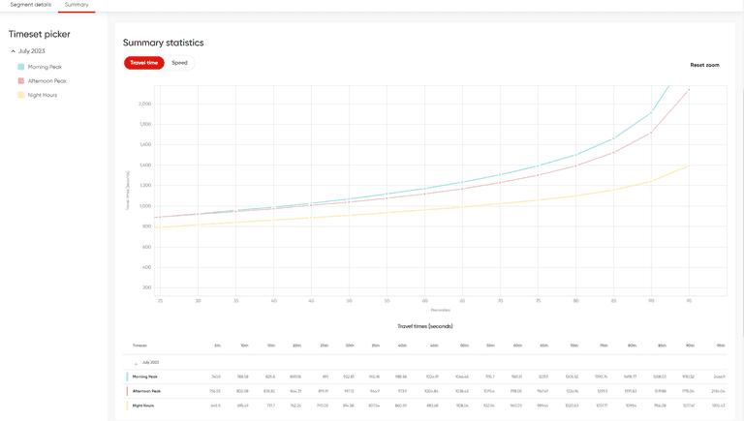Switch the chart to Speed

point(179,63)
